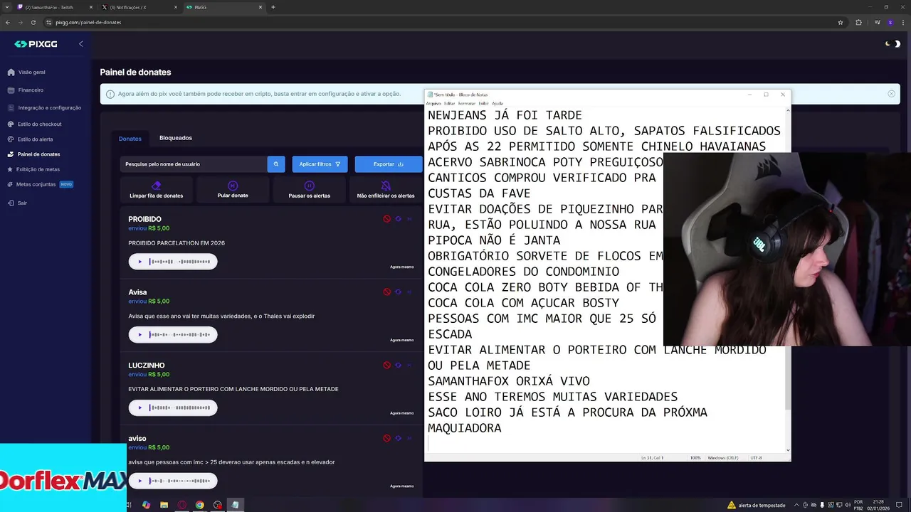Seek in LUCZINHO donation audio waveform

click(179, 407)
